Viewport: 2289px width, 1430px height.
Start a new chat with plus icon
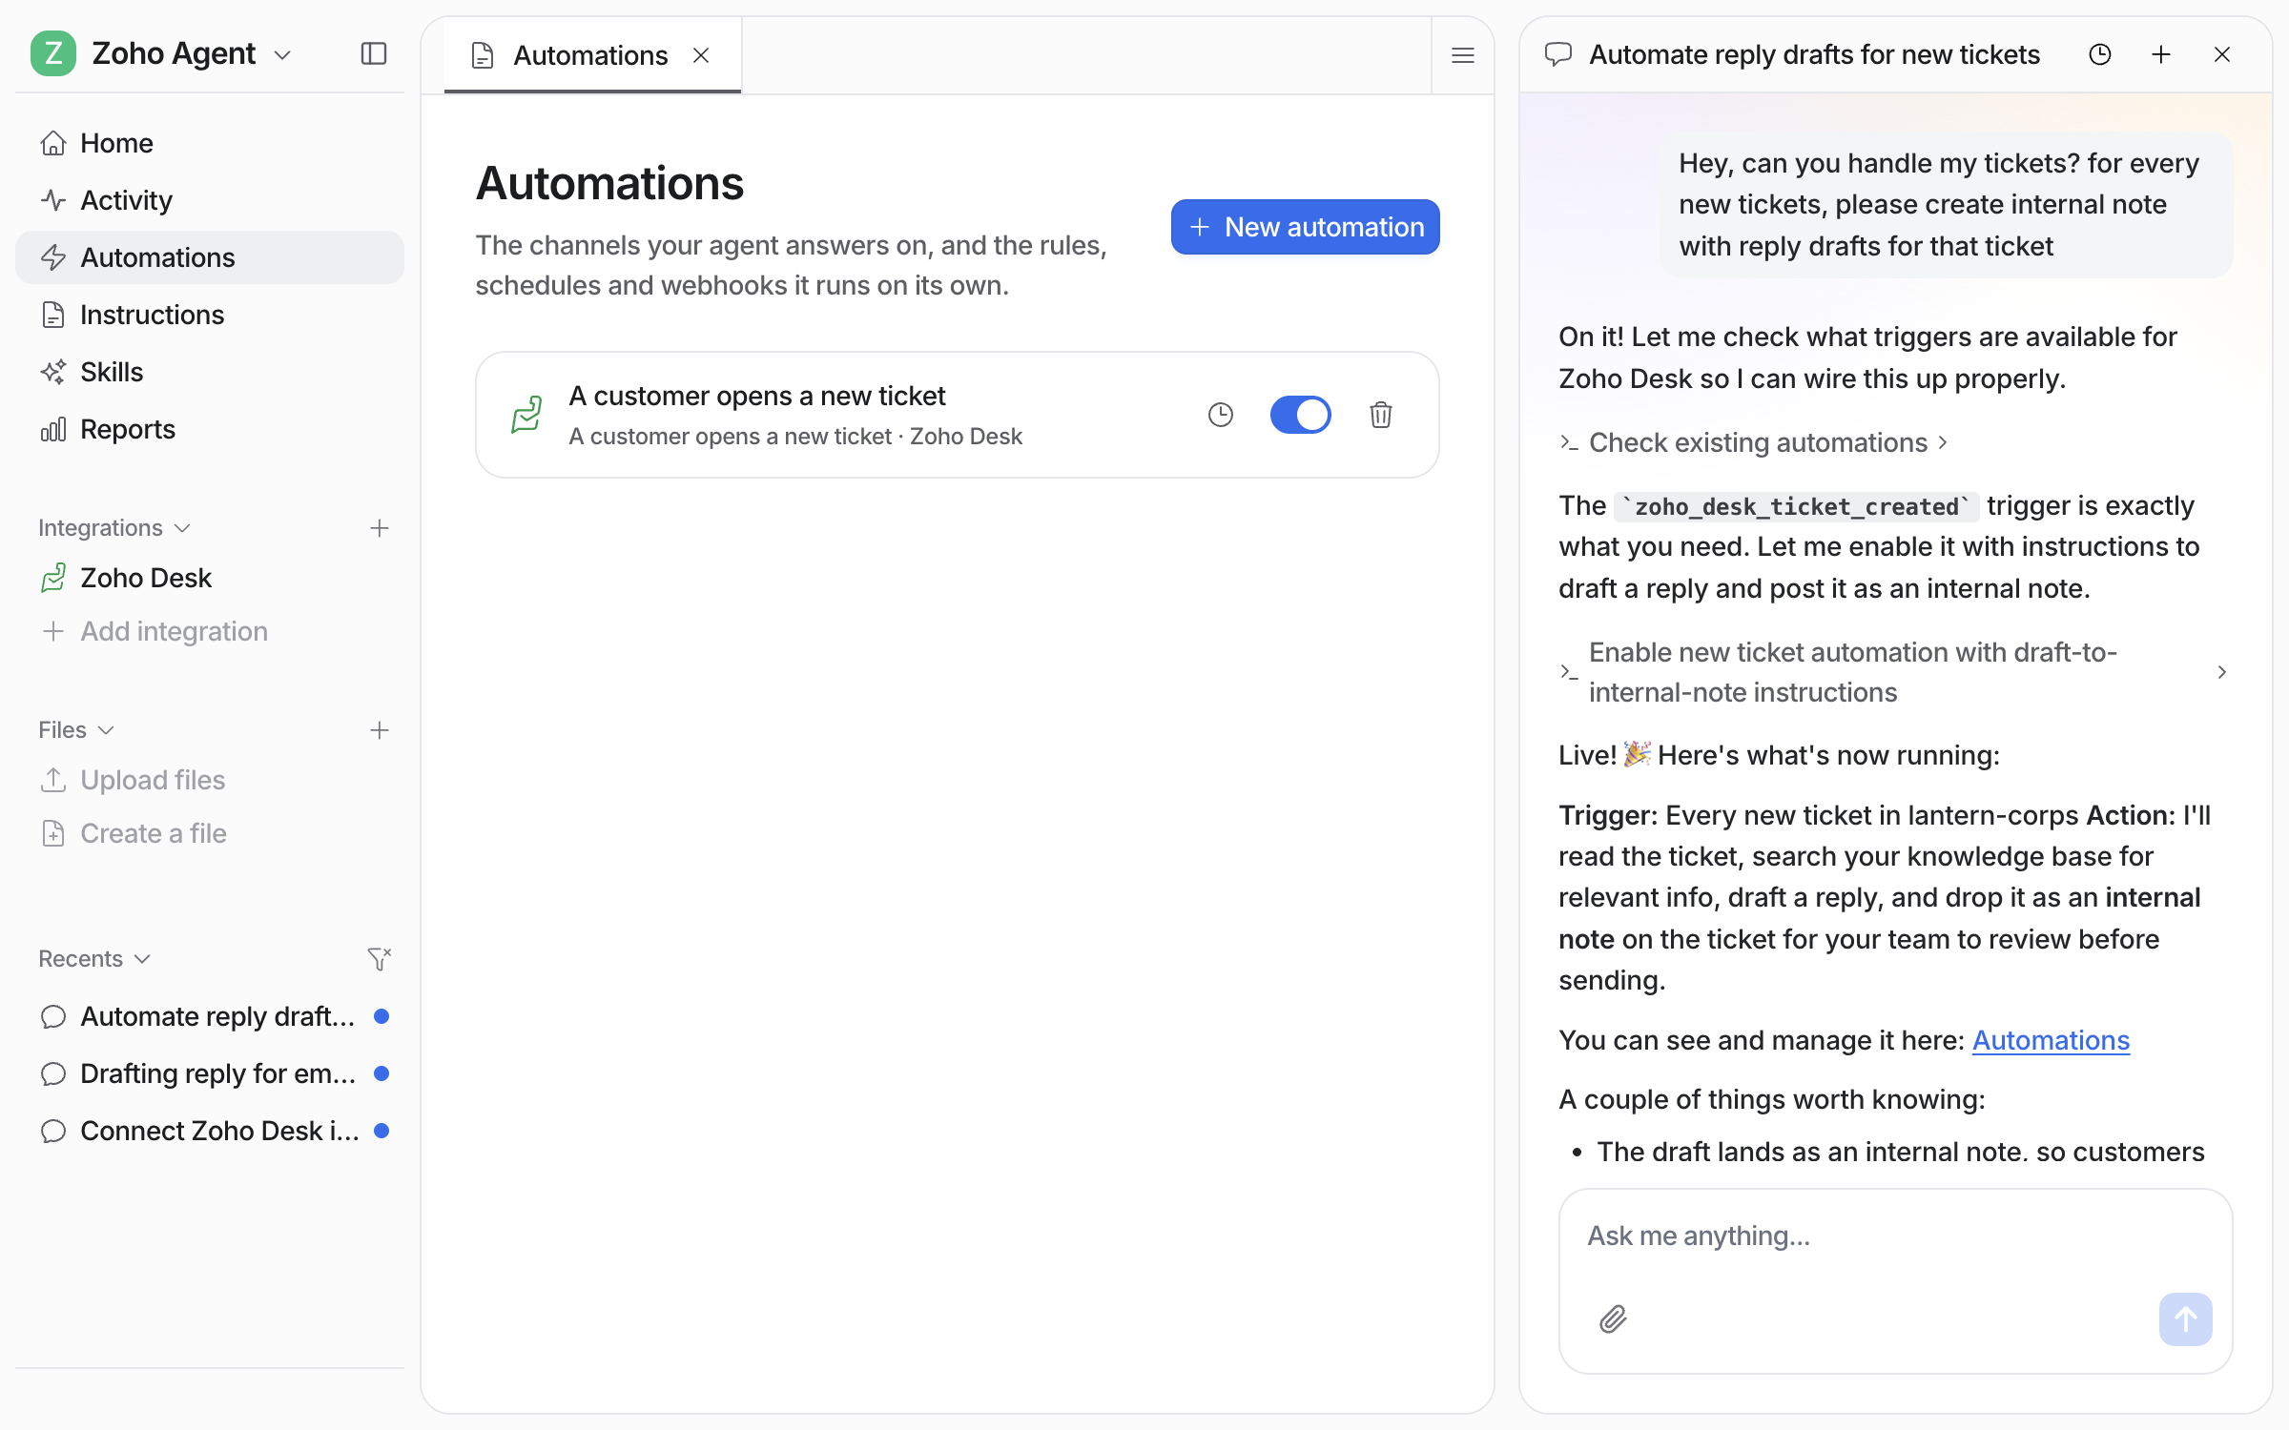(2161, 54)
